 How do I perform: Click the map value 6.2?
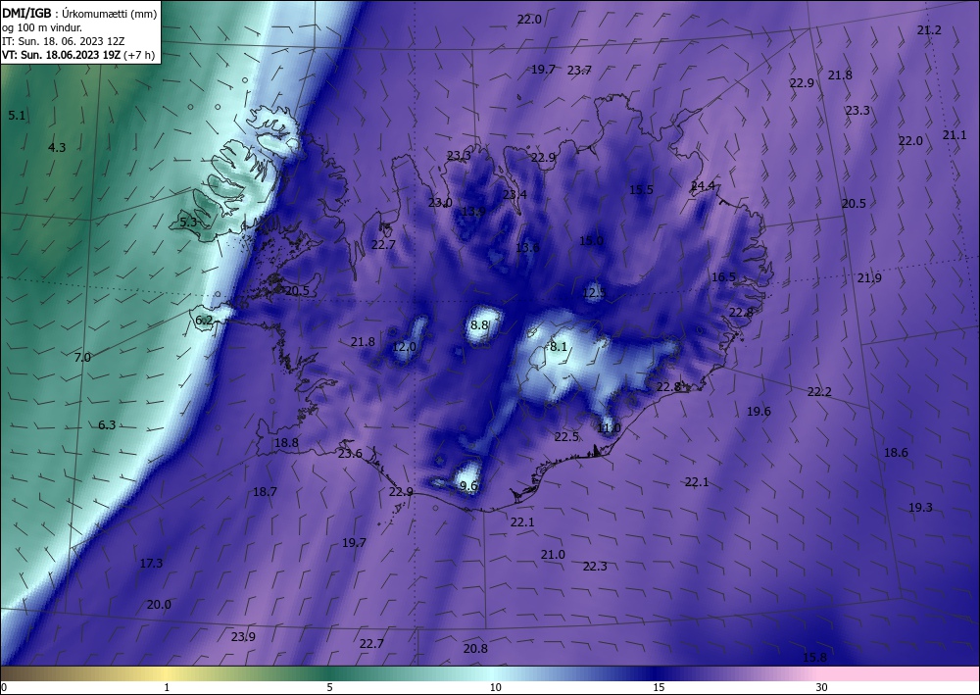coord(205,321)
